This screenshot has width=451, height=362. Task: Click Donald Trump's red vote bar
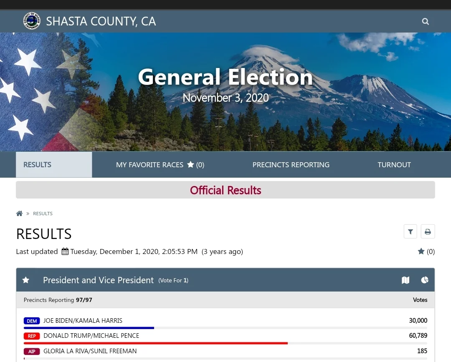(x=155, y=343)
